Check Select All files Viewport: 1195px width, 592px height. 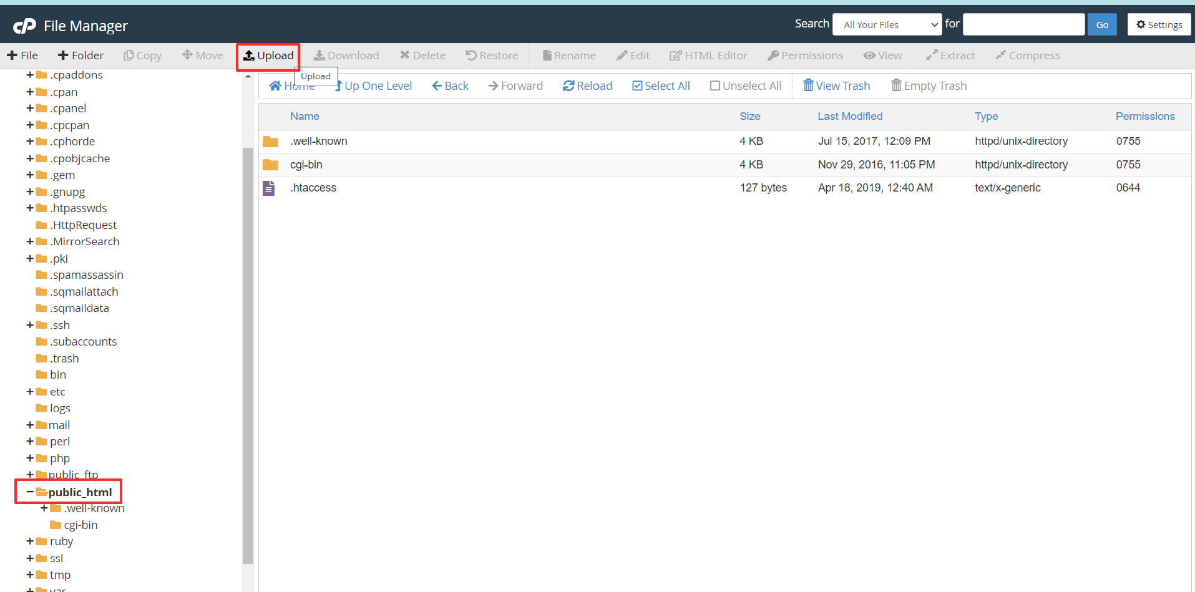tap(661, 86)
